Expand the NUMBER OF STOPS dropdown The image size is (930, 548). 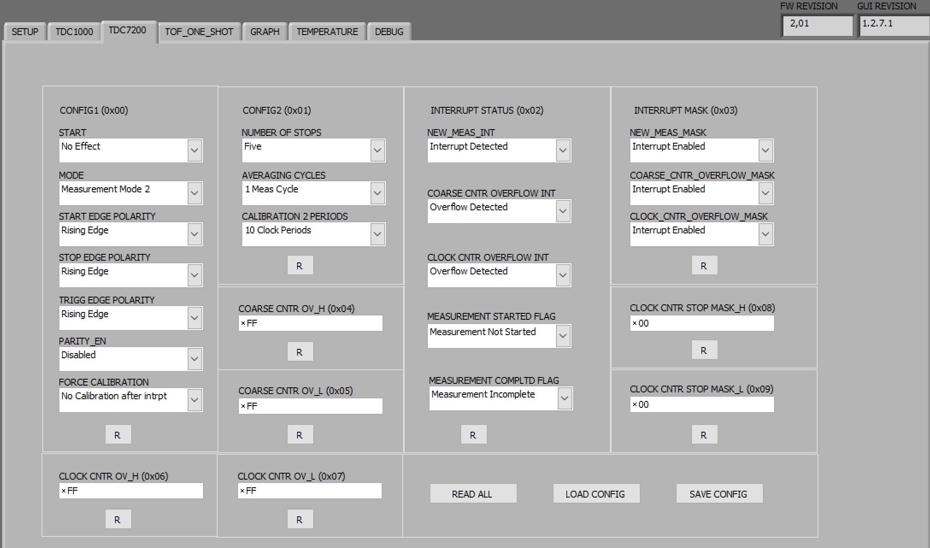tap(377, 150)
